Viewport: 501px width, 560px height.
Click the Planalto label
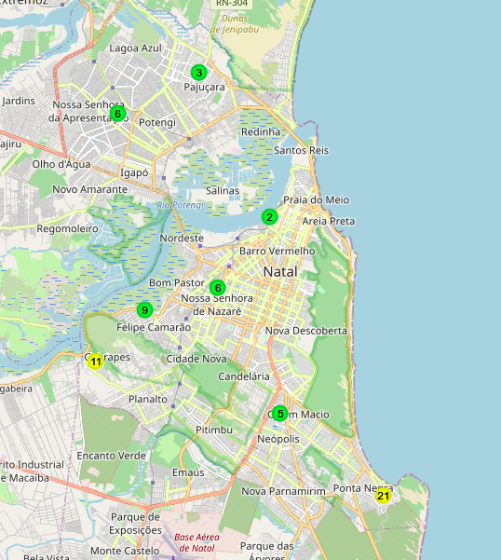click(x=148, y=400)
